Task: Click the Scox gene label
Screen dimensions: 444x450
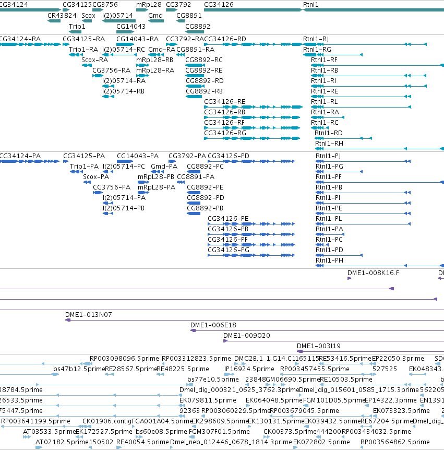Action: [x=88, y=16]
